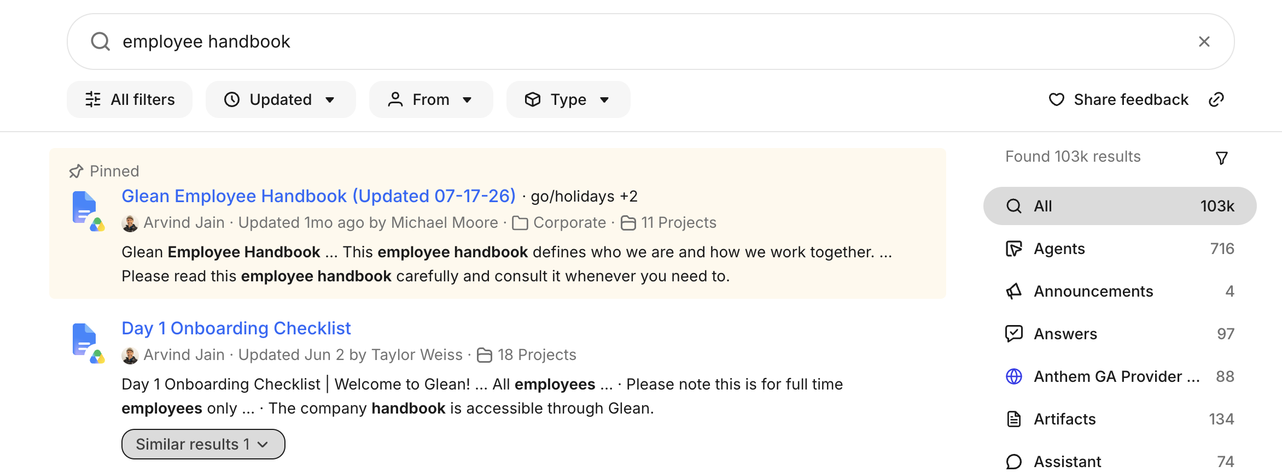The width and height of the screenshot is (1282, 472).
Task: Click the Employee Handbook snippet text
Action: click(507, 264)
